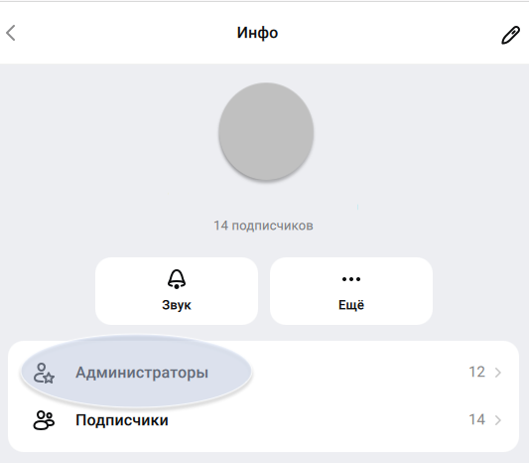The image size is (529, 463).
Task: Go back using the left arrow
Action: tap(11, 33)
